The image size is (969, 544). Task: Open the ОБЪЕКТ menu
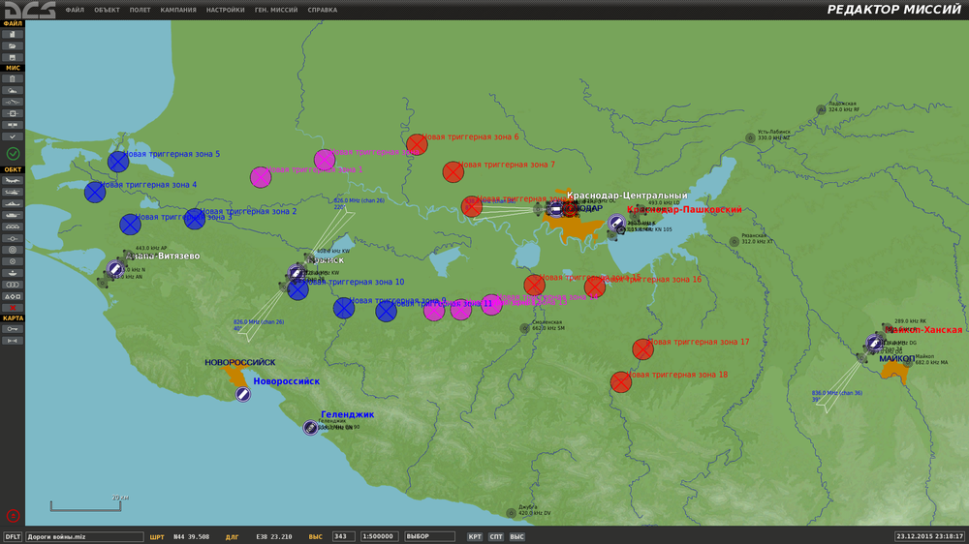107,10
